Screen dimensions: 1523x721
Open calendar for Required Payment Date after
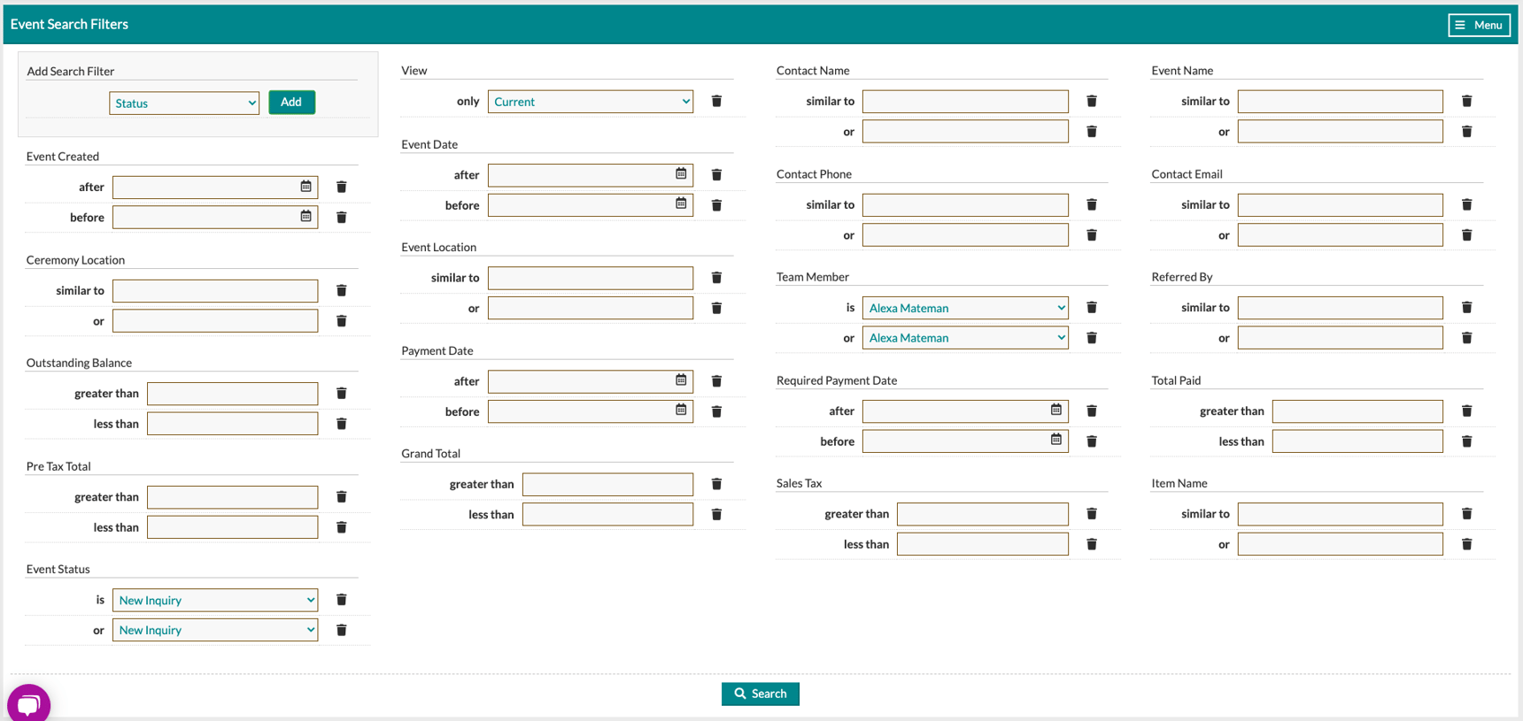point(1055,410)
